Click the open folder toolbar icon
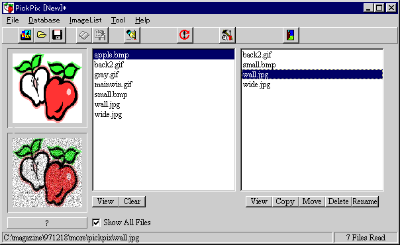 click(42, 35)
